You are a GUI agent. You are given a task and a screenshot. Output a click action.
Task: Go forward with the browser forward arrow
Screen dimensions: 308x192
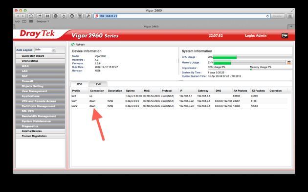coord(23,16)
